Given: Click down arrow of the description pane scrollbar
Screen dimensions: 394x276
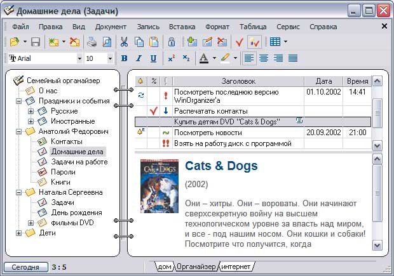Looking at the screenshot, I should coord(377,245).
